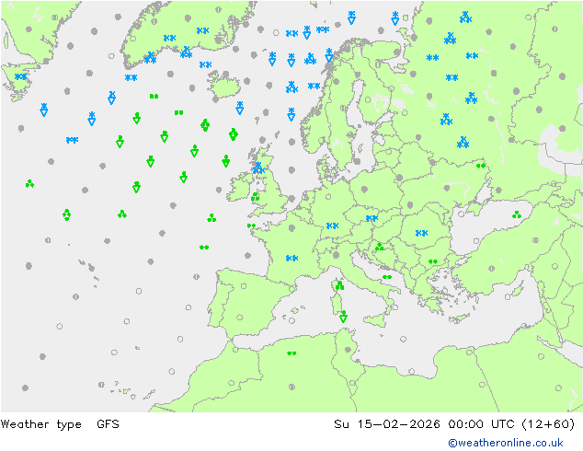Click the date 'Su 15-02-2026'
The height and width of the screenshot is (451, 583).
click(387, 423)
